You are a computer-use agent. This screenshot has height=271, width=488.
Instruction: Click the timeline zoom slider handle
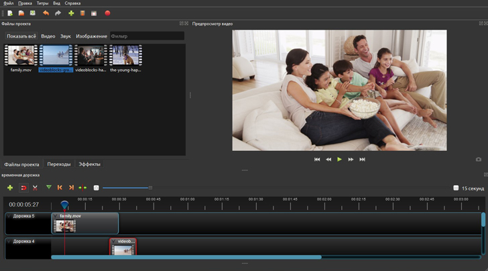[x=150, y=188]
